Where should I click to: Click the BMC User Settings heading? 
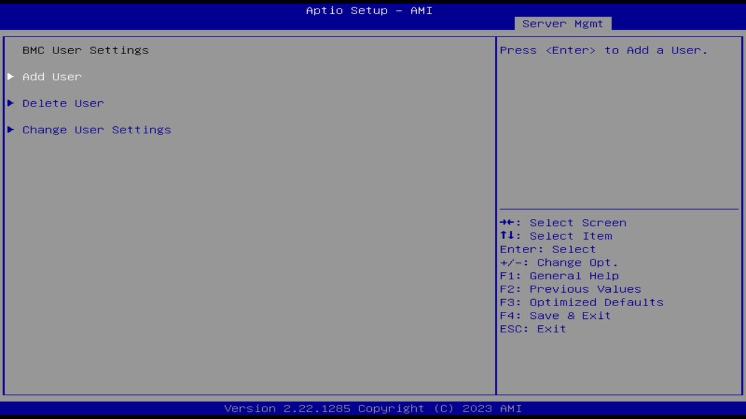tap(86, 51)
